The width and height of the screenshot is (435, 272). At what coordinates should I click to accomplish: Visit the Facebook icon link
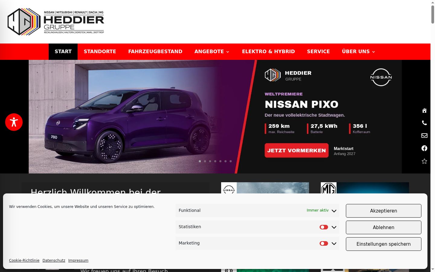[424, 148]
